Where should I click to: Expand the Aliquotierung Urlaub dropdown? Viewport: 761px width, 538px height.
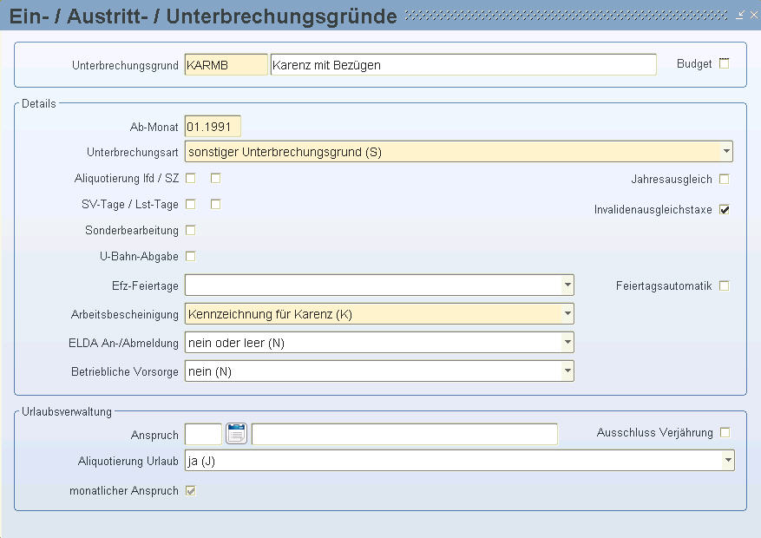[x=727, y=461]
